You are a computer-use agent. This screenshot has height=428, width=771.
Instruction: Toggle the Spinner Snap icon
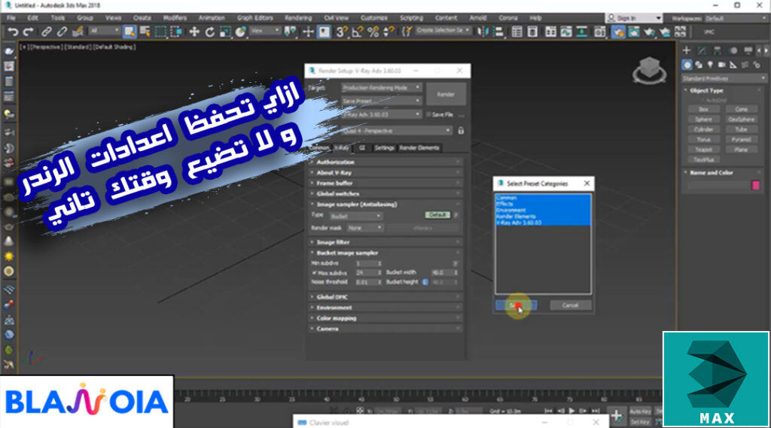pos(389,32)
